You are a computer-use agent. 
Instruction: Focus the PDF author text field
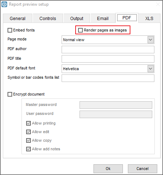click(x=108, y=49)
